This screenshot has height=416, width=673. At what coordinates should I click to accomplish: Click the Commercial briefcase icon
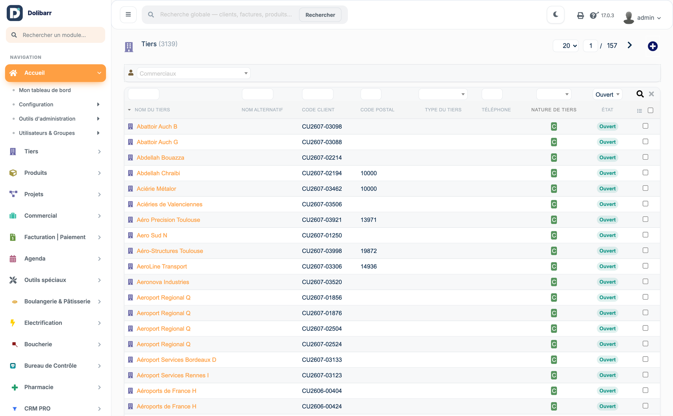[13, 216]
